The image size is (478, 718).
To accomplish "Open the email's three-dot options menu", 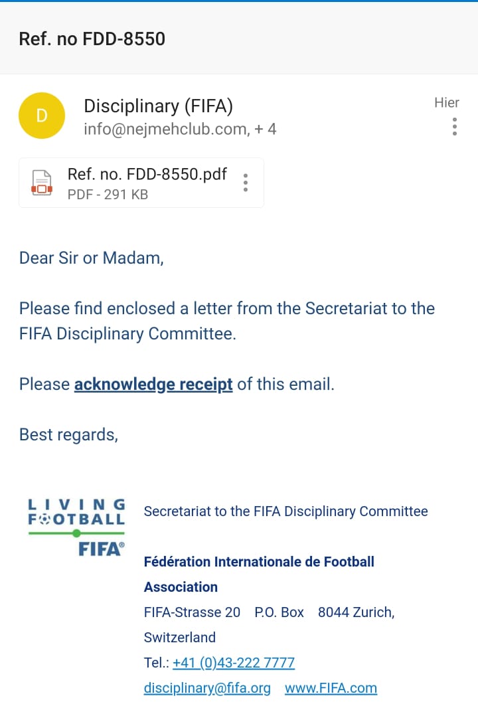I will (x=455, y=126).
